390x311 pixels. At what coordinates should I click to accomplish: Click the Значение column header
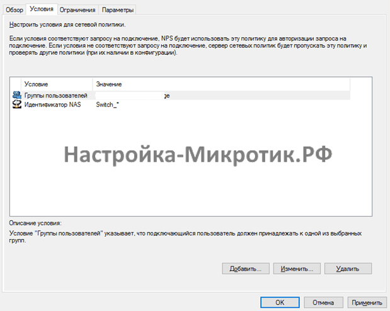click(x=221, y=84)
